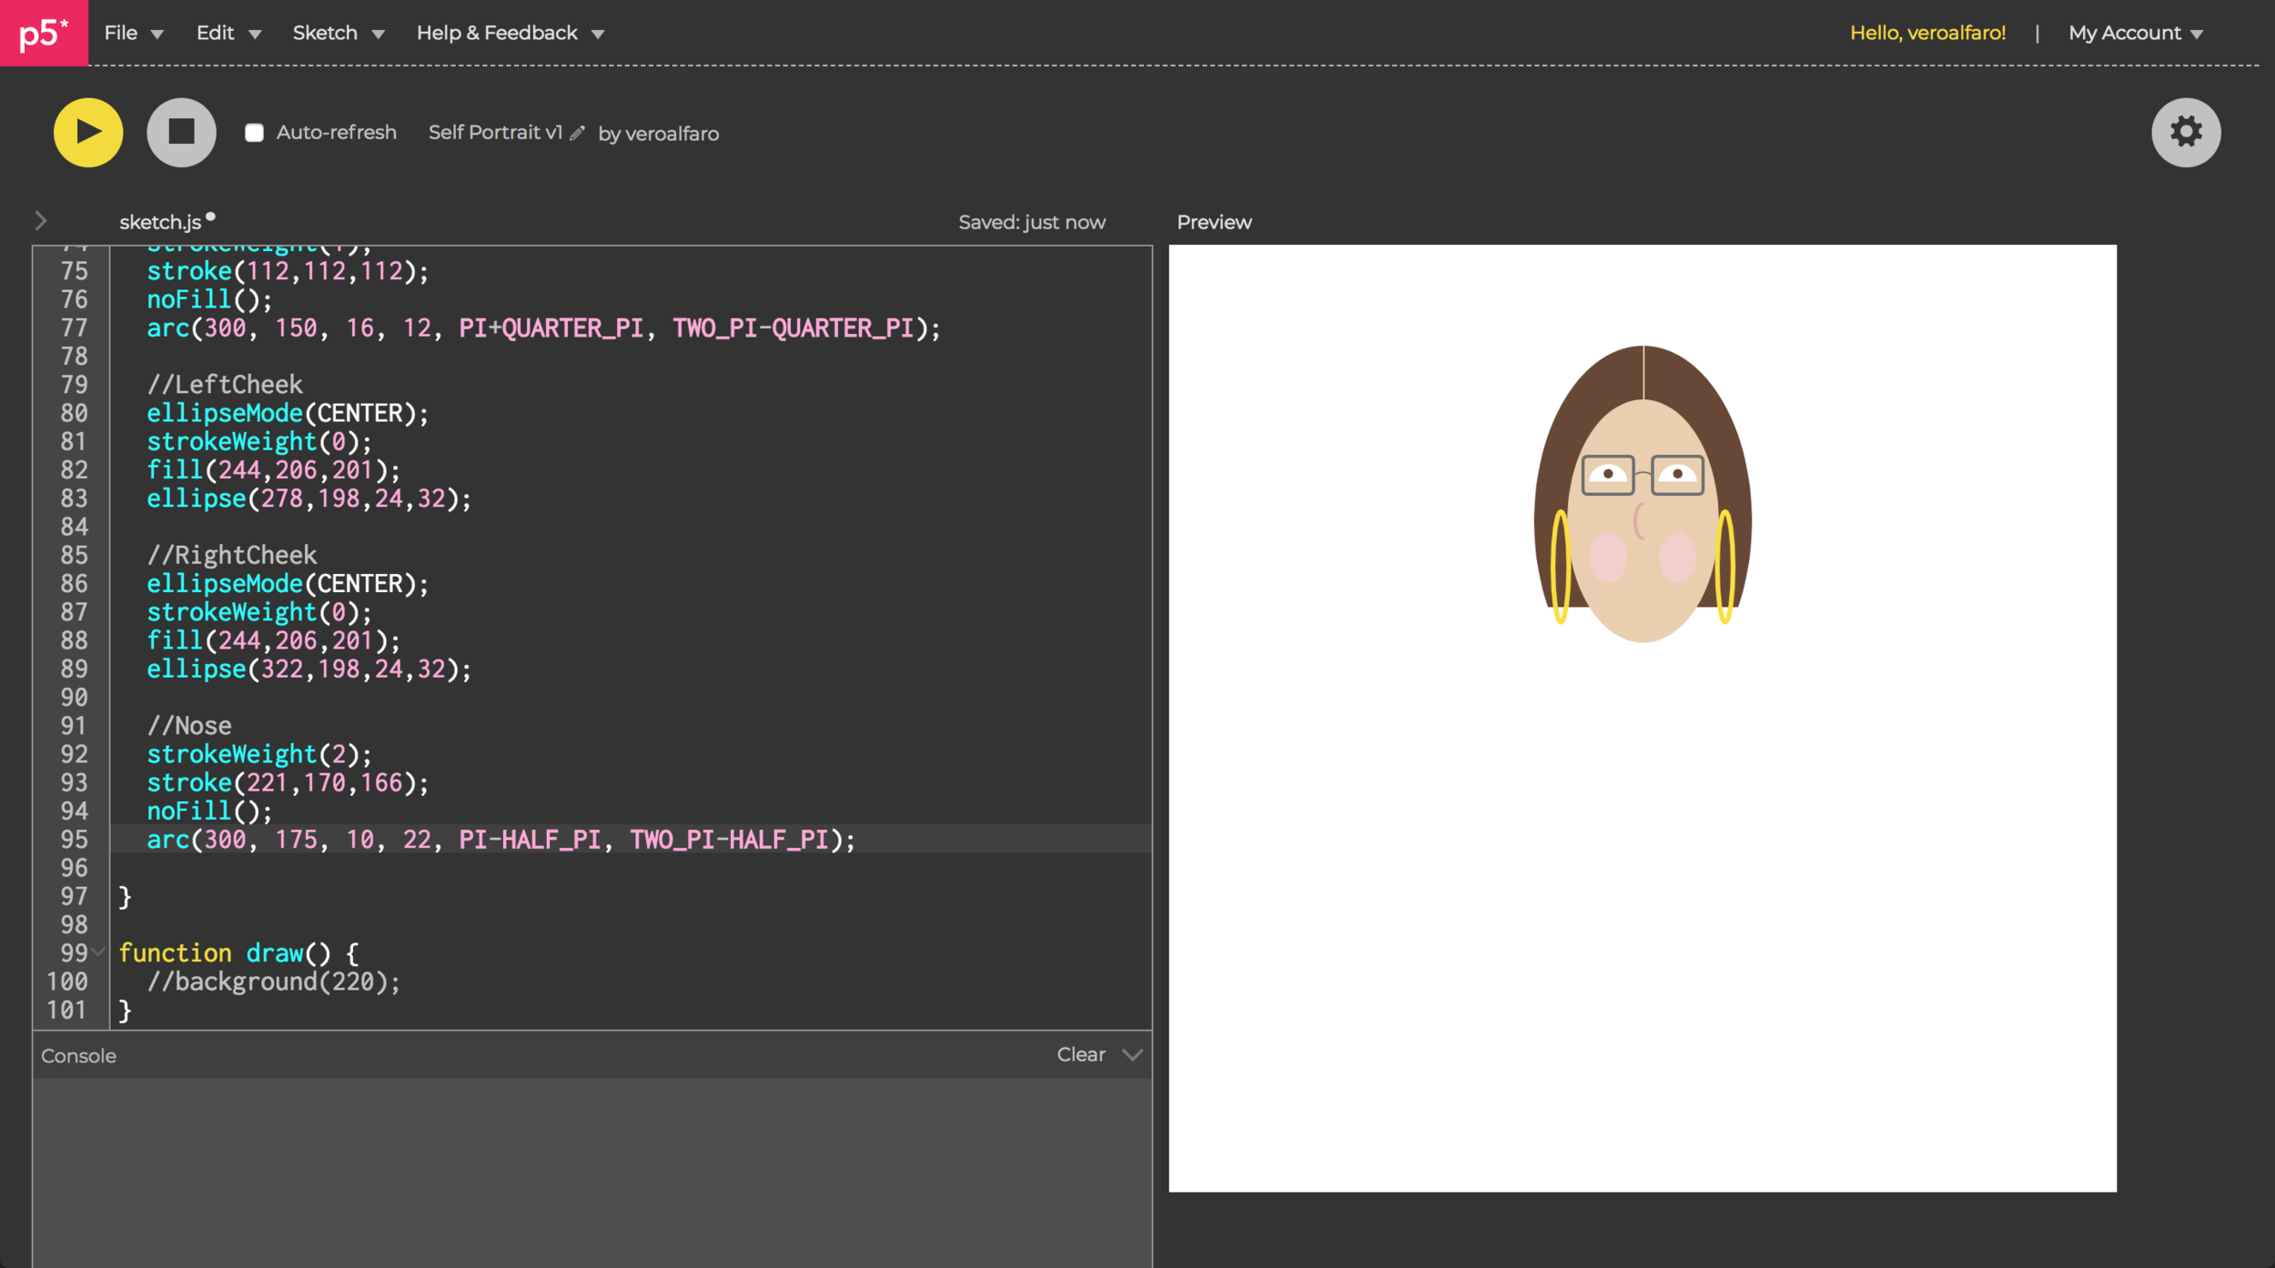2275x1268 pixels.
Task: Click the unsaved changes dot on sketch.js
Action: pyautogui.click(x=210, y=215)
